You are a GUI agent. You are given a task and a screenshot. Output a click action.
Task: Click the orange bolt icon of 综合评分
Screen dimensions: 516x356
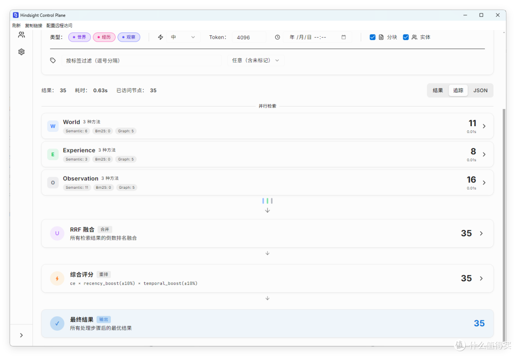(57, 279)
